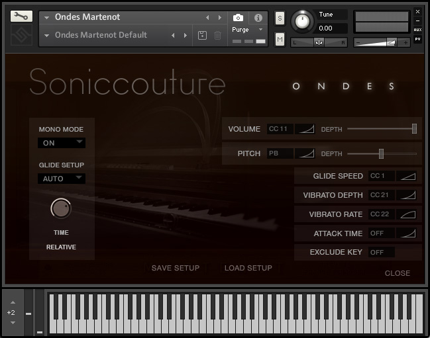
Task: Click the minus button on the volume control
Action: 358,43
